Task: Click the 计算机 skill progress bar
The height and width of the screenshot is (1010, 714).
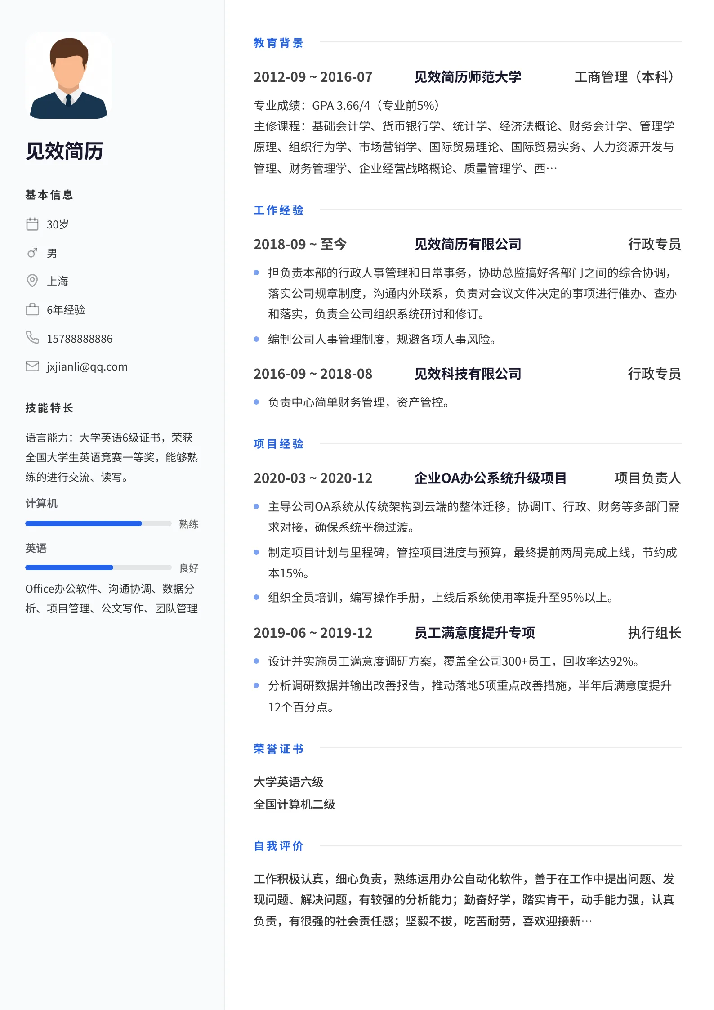Action: click(x=98, y=523)
